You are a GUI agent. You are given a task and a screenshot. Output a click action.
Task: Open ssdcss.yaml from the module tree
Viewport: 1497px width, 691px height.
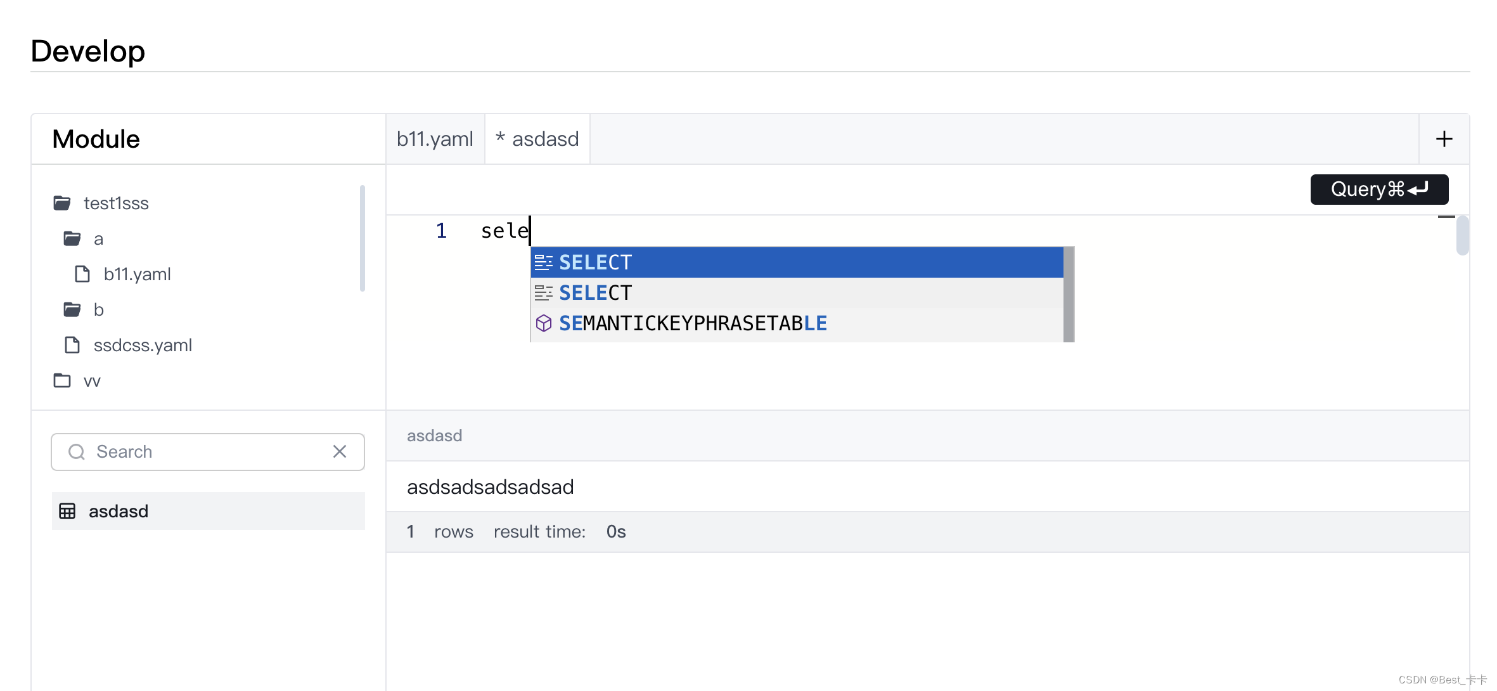pyautogui.click(x=143, y=345)
